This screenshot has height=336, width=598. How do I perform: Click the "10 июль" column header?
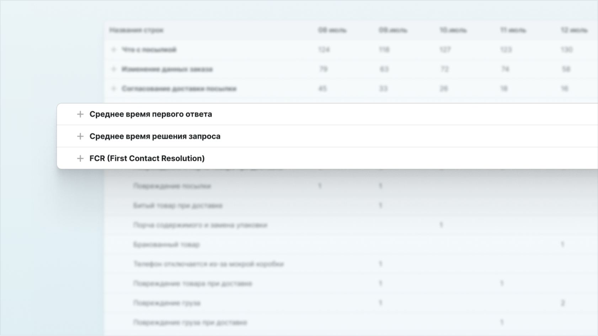(x=453, y=30)
